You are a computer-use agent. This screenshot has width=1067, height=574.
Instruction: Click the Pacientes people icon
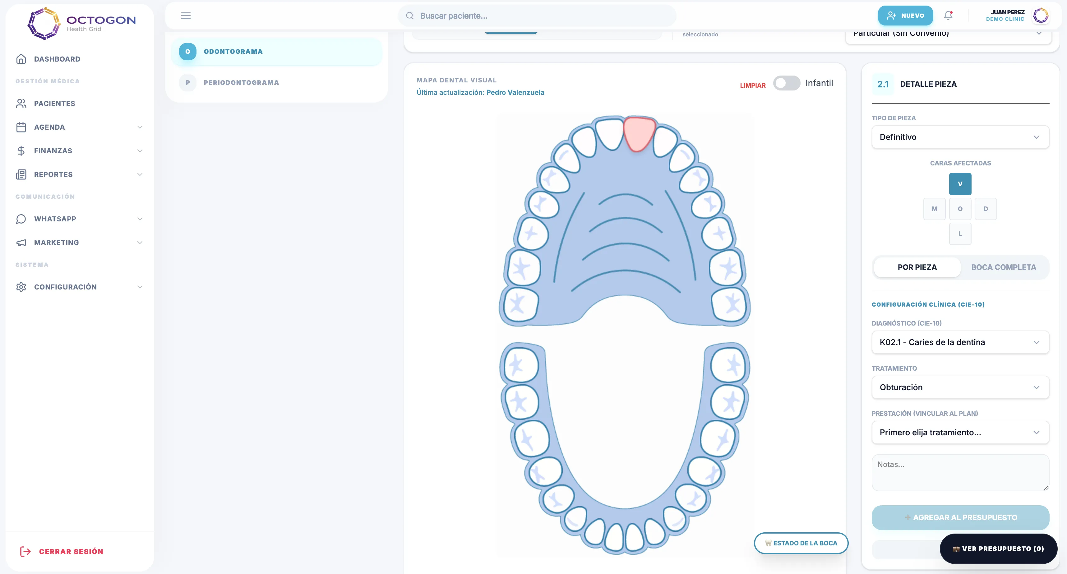click(x=21, y=103)
